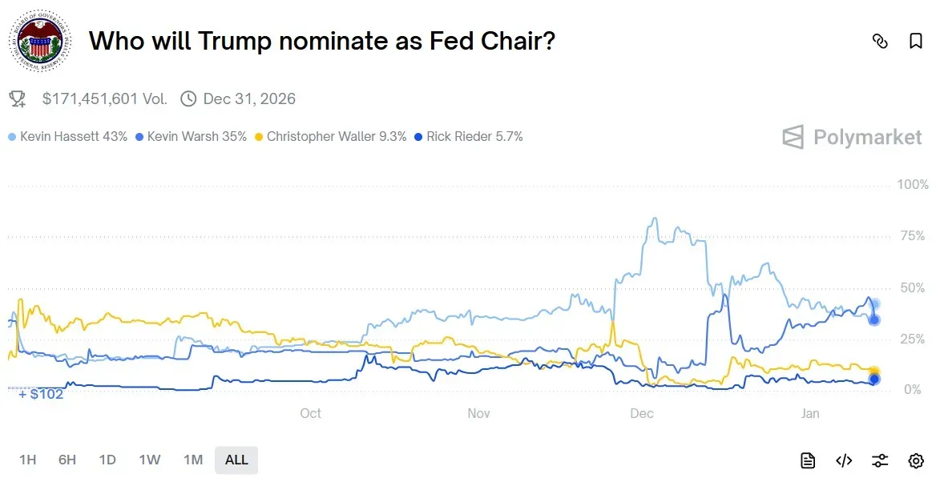The width and height of the screenshot is (940, 482).
Task: Select the 1H time range
Action: tap(28, 460)
